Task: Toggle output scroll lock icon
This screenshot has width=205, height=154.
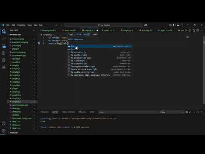Action: coord(190,112)
